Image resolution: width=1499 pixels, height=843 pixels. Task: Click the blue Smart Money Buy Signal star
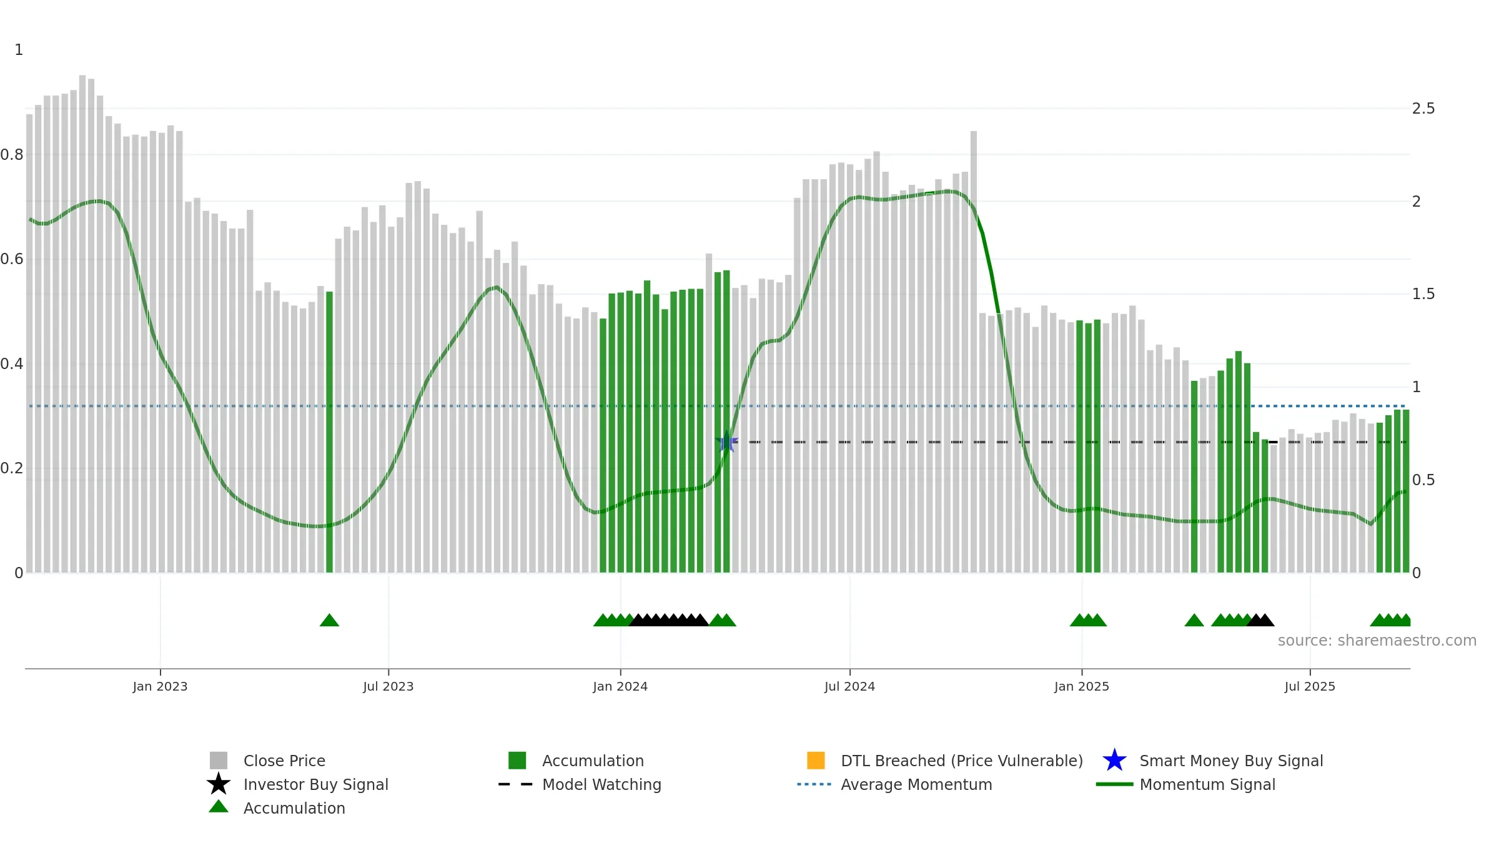pos(1114,761)
